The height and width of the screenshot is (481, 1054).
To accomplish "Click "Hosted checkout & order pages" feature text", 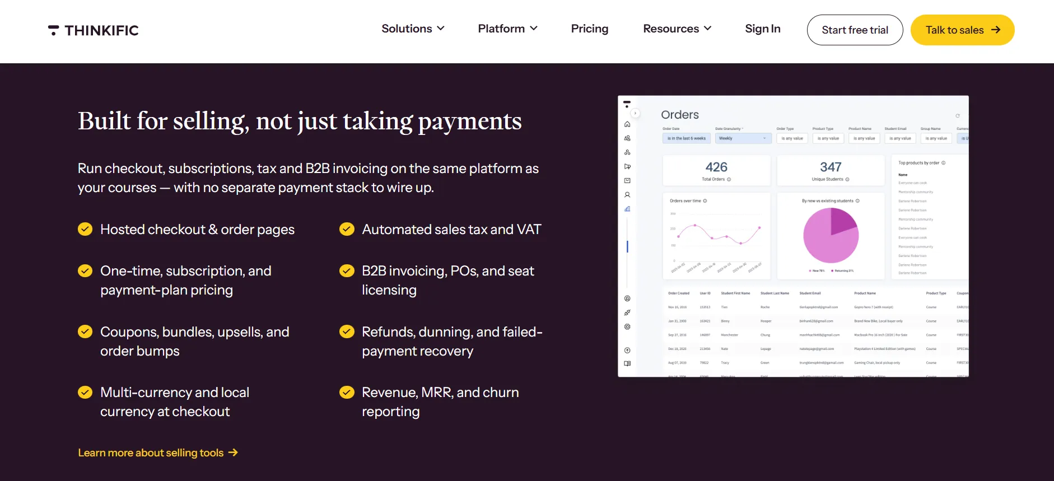I will (x=197, y=230).
